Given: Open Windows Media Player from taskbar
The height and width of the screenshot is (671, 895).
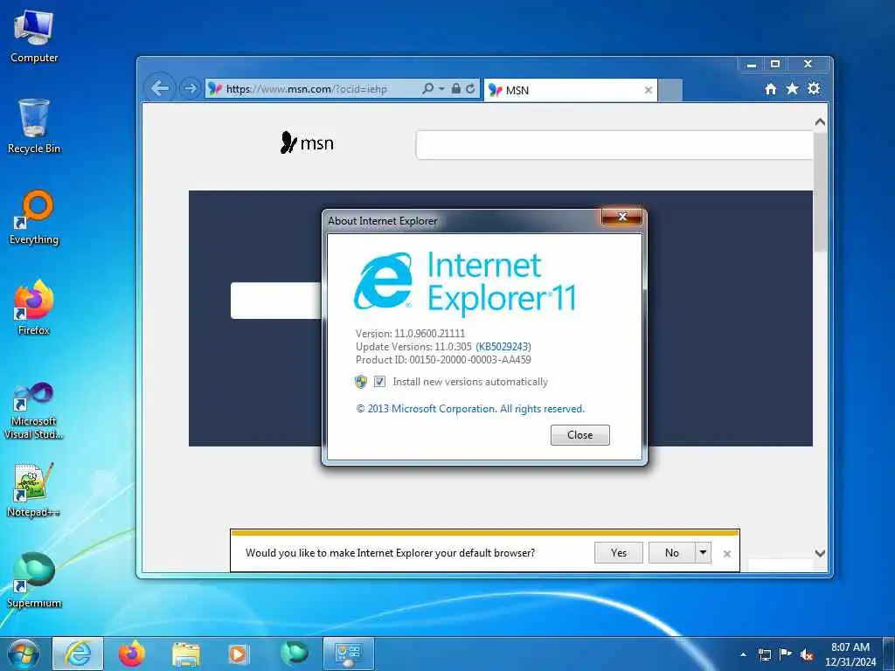Looking at the screenshot, I should (x=238, y=654).
